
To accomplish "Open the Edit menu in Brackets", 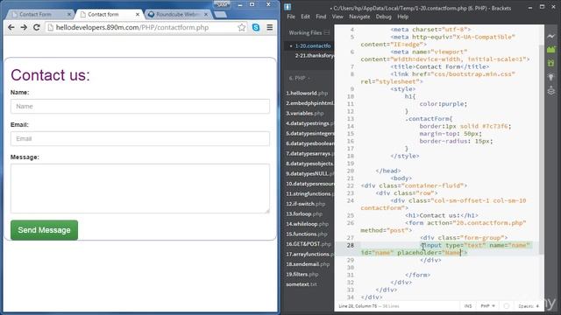I will point(305,17).
